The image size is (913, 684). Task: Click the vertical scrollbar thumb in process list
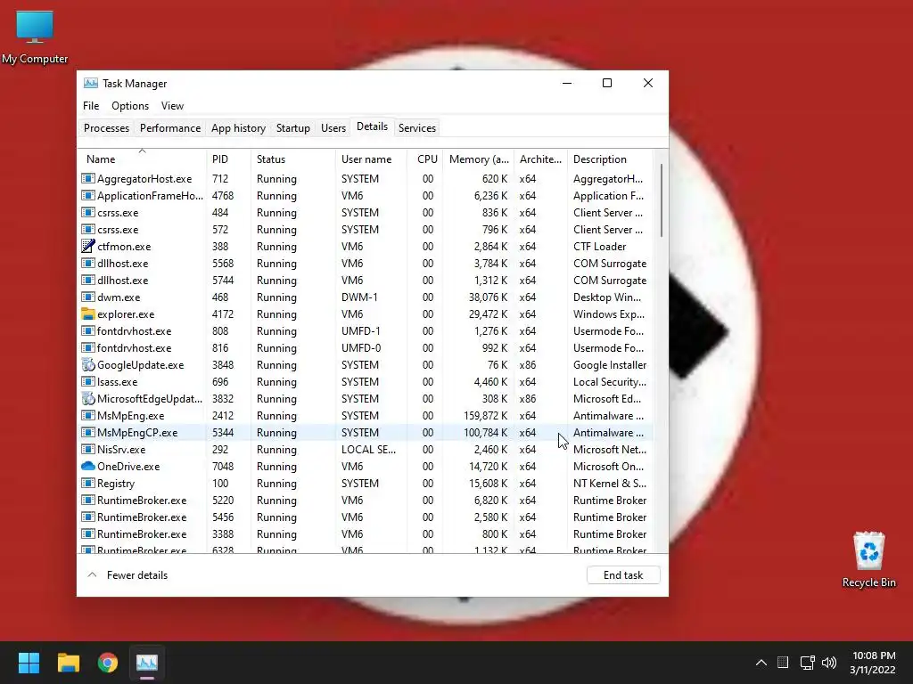[661, 200]
